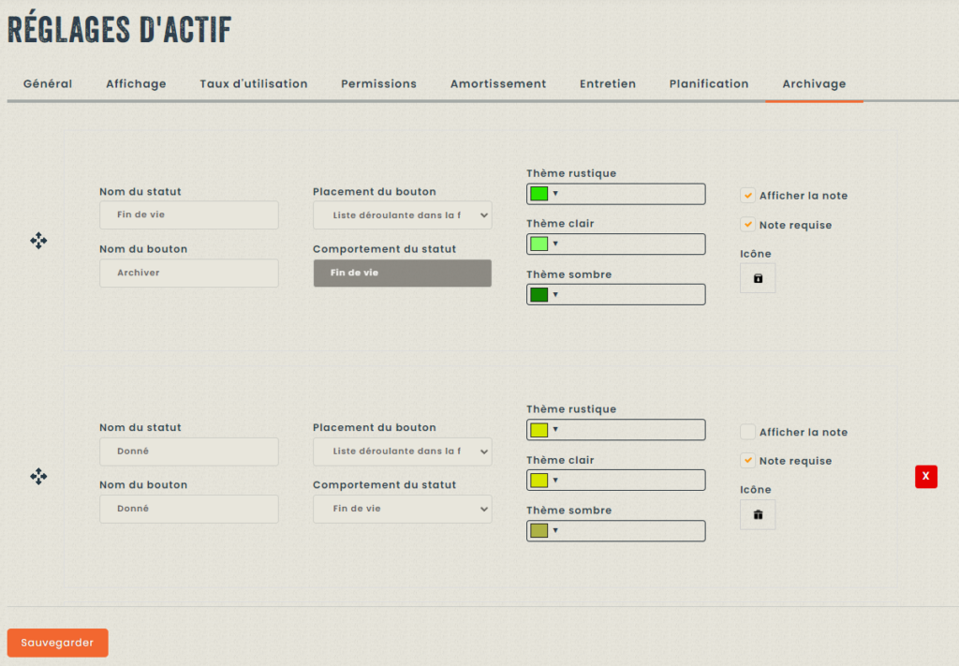Toggle Note requise for Donné status

point(747,461)
